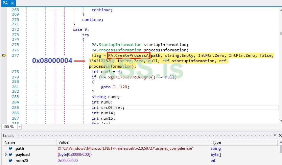The width and height of the screenshot is (282, 165).
Task: Click the code editor vertical scrollbar thumb
Action: [x=281, y=33]
